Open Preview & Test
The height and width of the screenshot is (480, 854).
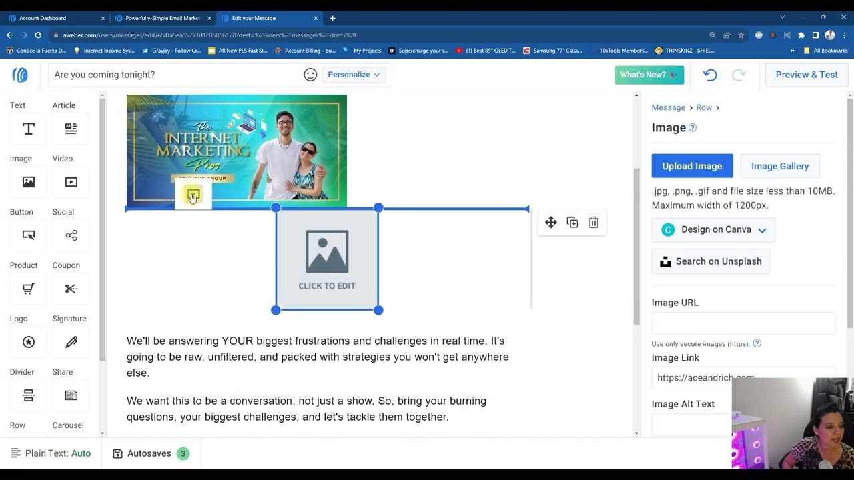click(807, 75)
